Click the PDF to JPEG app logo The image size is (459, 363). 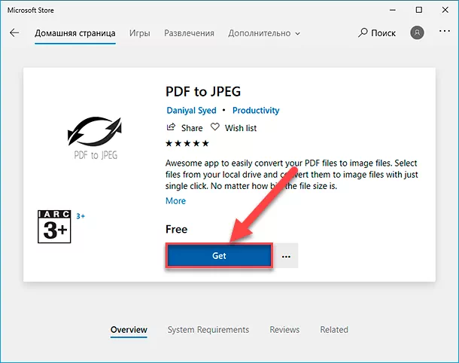(x=95, y=138)
